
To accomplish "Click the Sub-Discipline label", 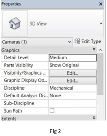I will pyautogui.click(x=19, y=103).
